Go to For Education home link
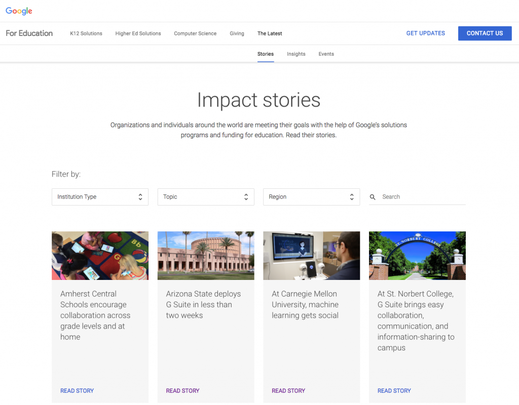The height and width of the screenshot is (405, 519). coord(29,33)
